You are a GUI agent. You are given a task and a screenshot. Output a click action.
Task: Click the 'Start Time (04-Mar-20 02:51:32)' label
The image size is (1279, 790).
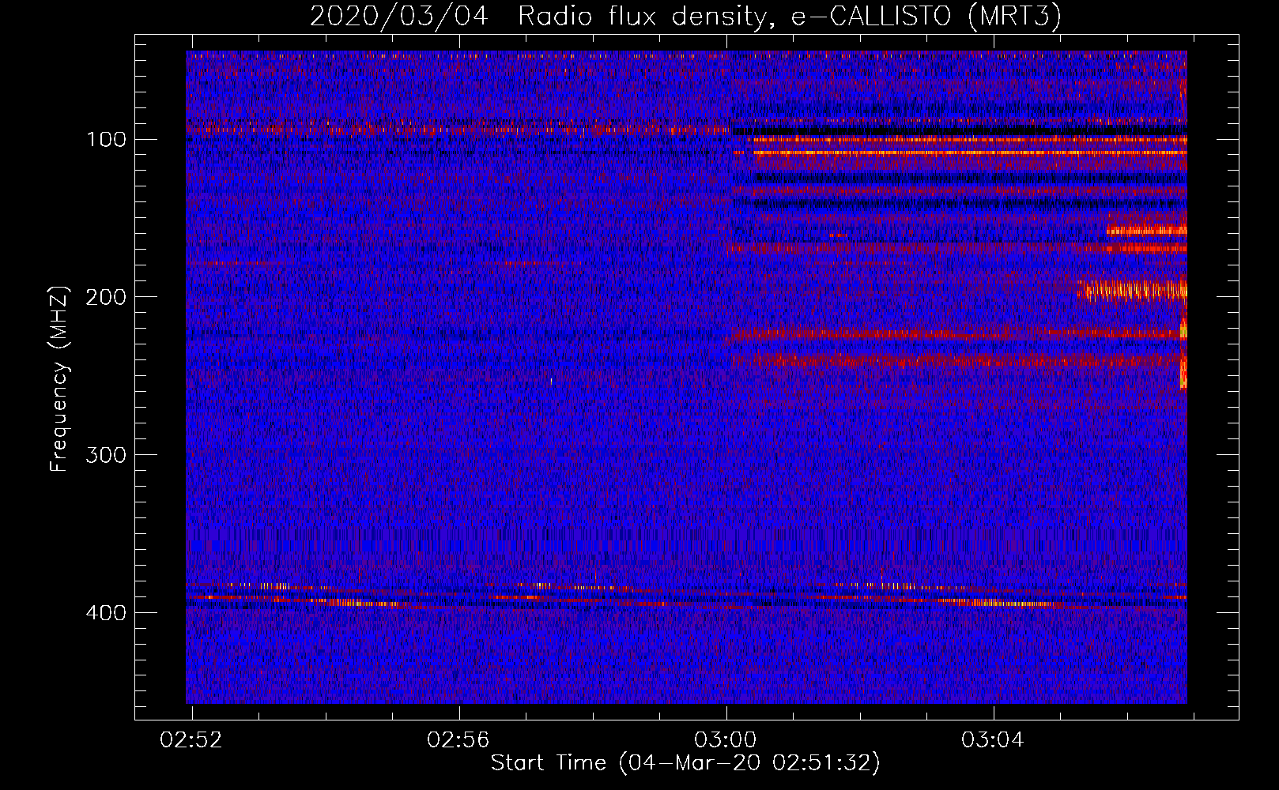[685, 763]
